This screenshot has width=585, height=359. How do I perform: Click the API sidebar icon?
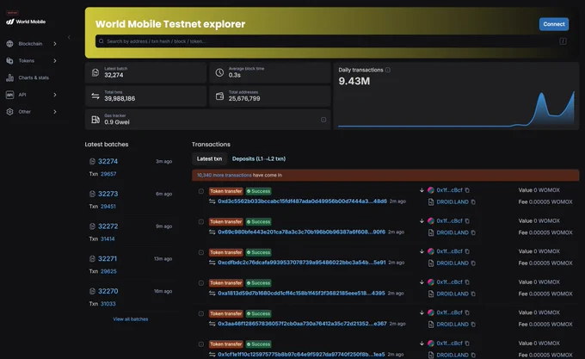pyautogui.click(x=9, y=95)
